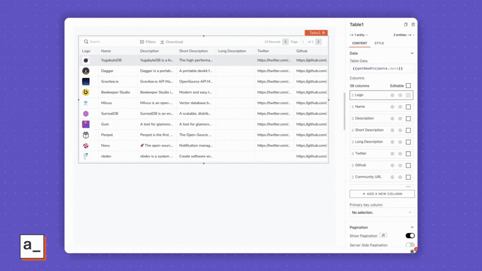Image resolution: width=482 pixels, height=271 pixels.
Task: Expand the 1 entity incoming dropdown
Action: click(359, 35)
